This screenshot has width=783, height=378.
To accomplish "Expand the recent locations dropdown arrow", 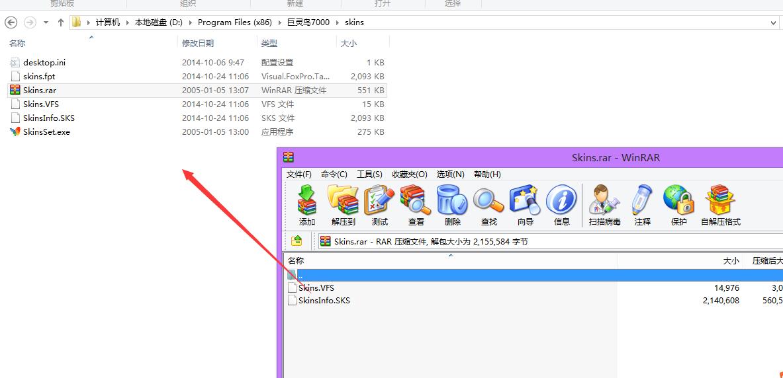I will [x=46, y=22].
